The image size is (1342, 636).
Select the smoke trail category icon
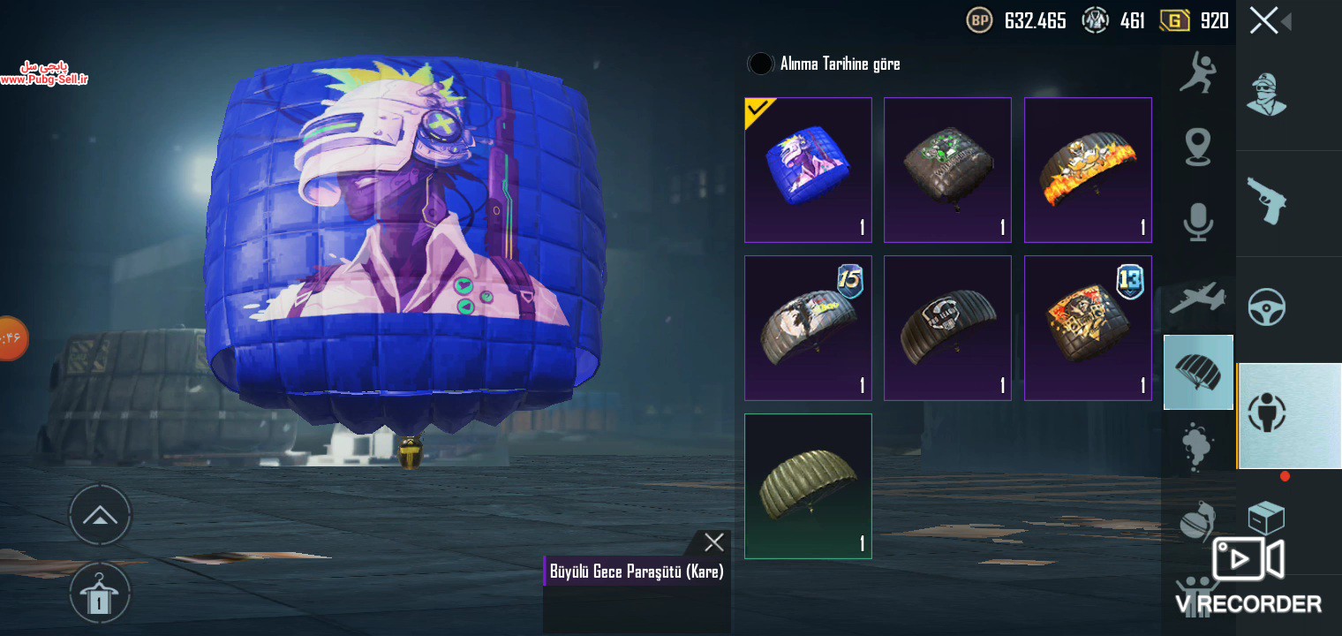point(1198,447)
